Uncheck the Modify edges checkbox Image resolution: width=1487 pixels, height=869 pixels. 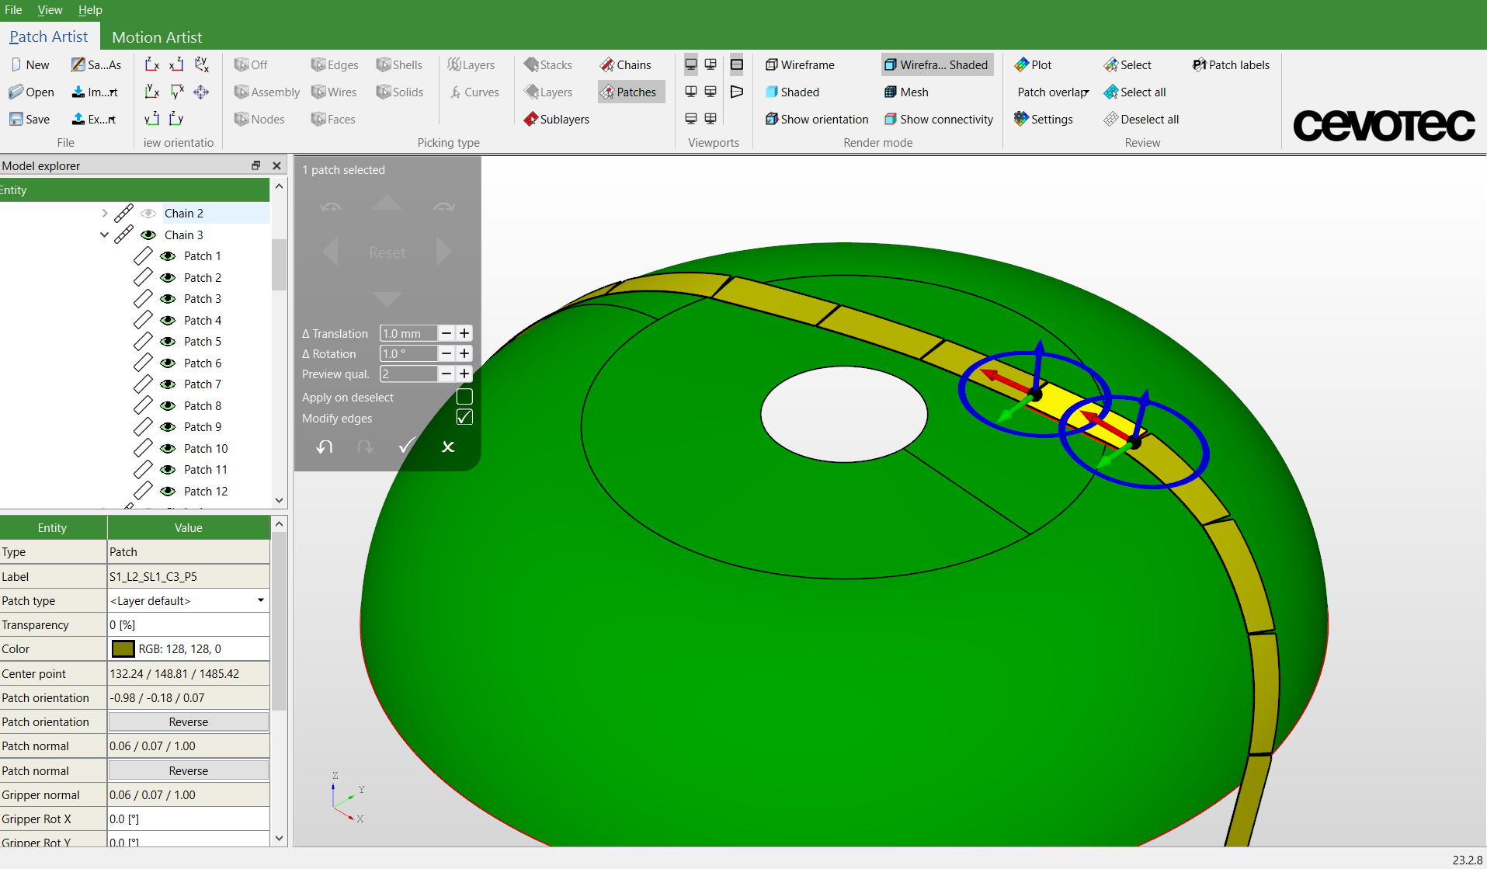click(x=464, y=418)
